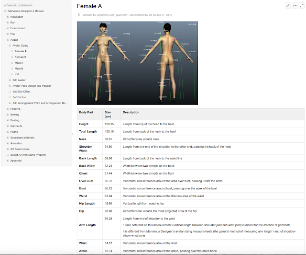Open the Subsidiary Materials page
The width and height of the screenshot is (306, 255).
coord(22,138)
